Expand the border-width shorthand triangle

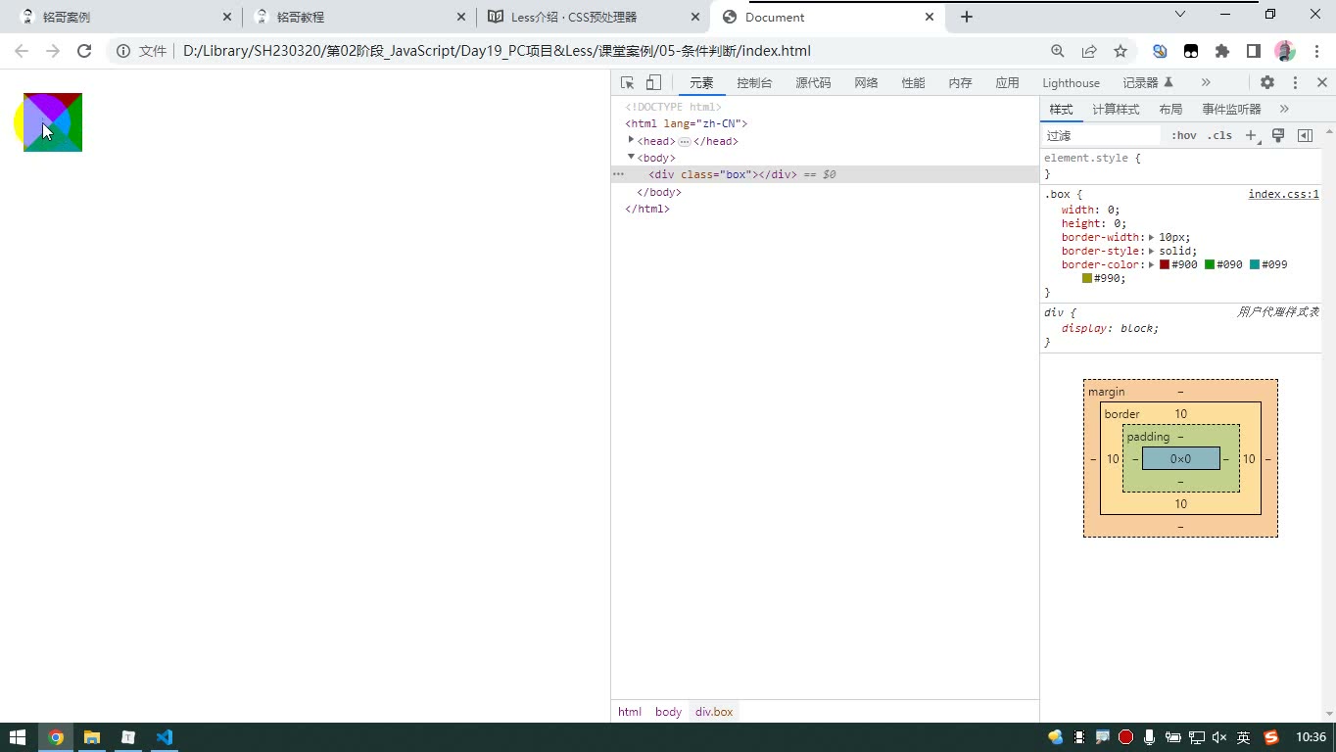tap(1152, 237)
